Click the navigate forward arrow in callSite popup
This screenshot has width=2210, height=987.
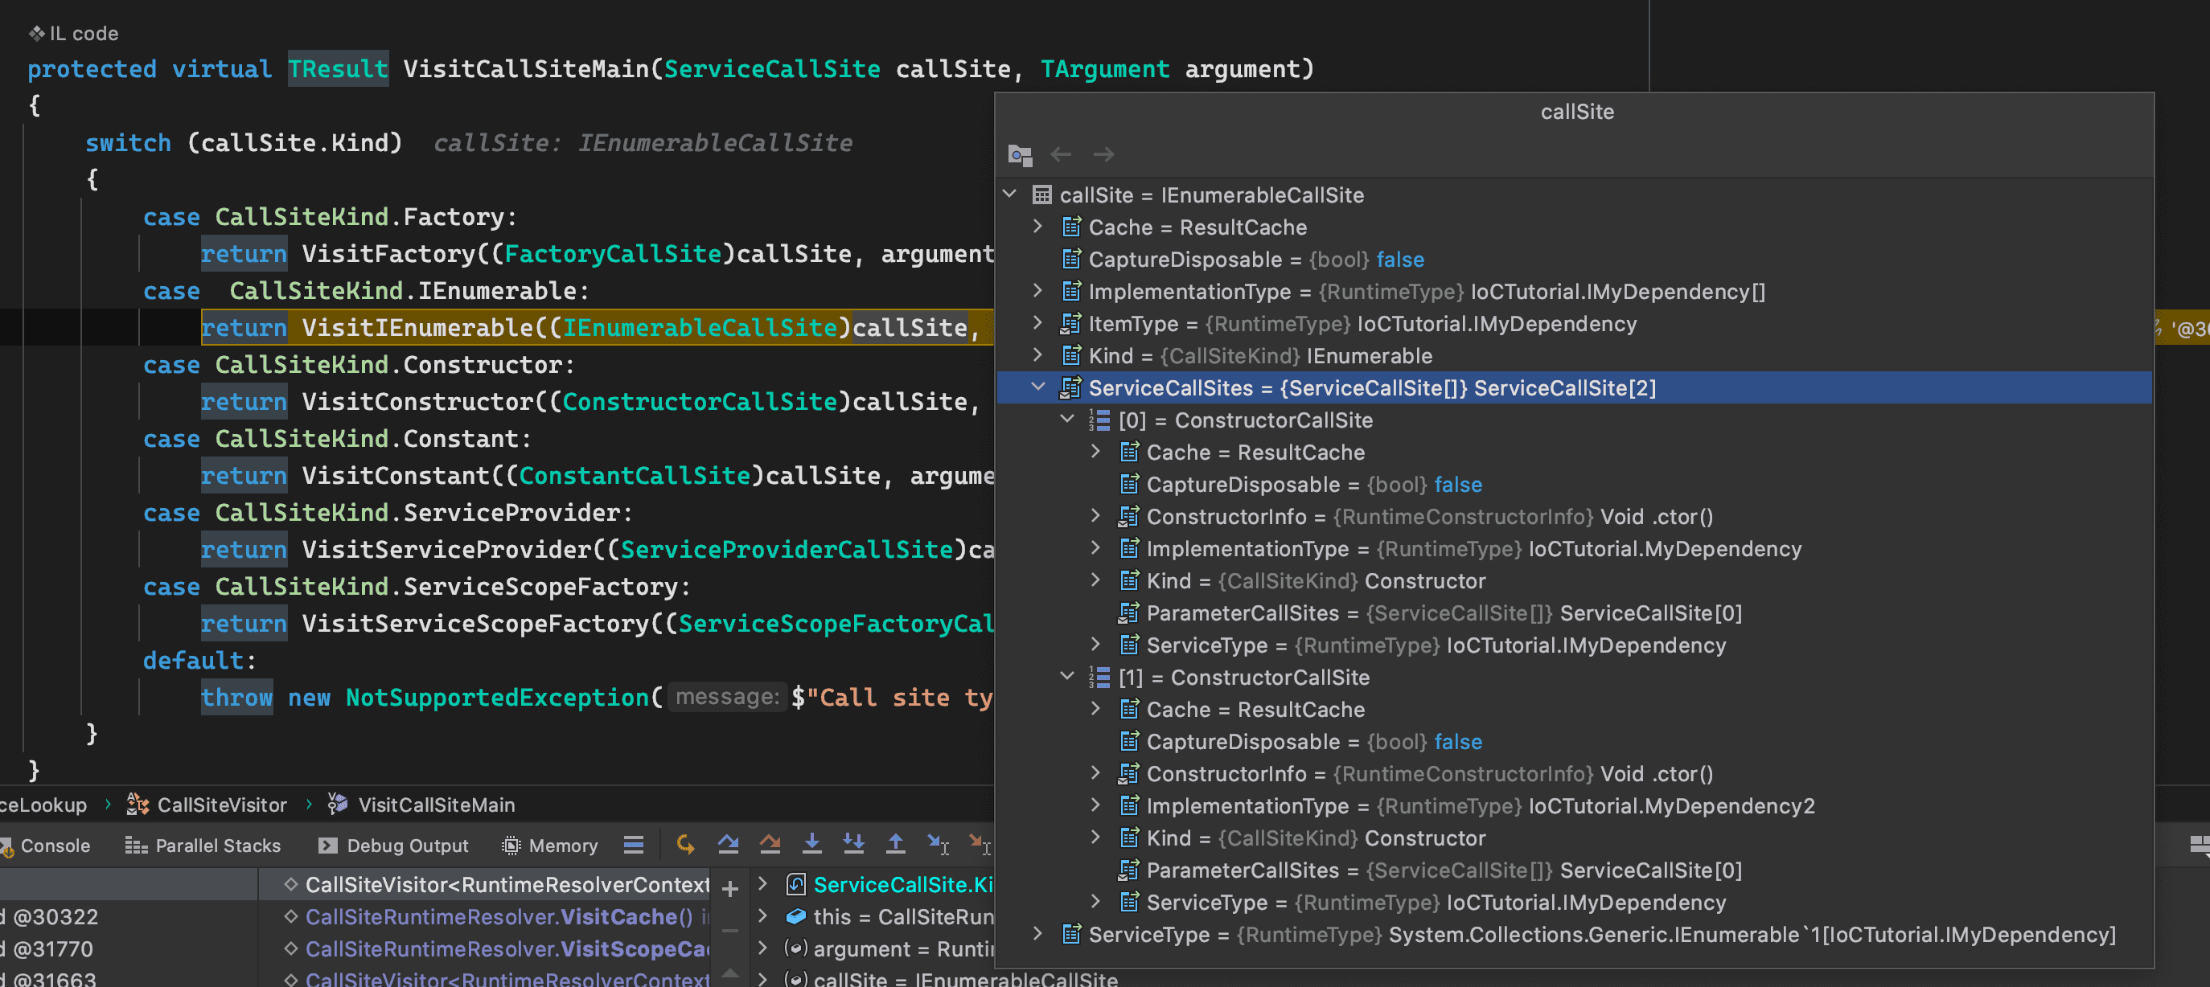pyautogui.click(x=1104, y=154)
